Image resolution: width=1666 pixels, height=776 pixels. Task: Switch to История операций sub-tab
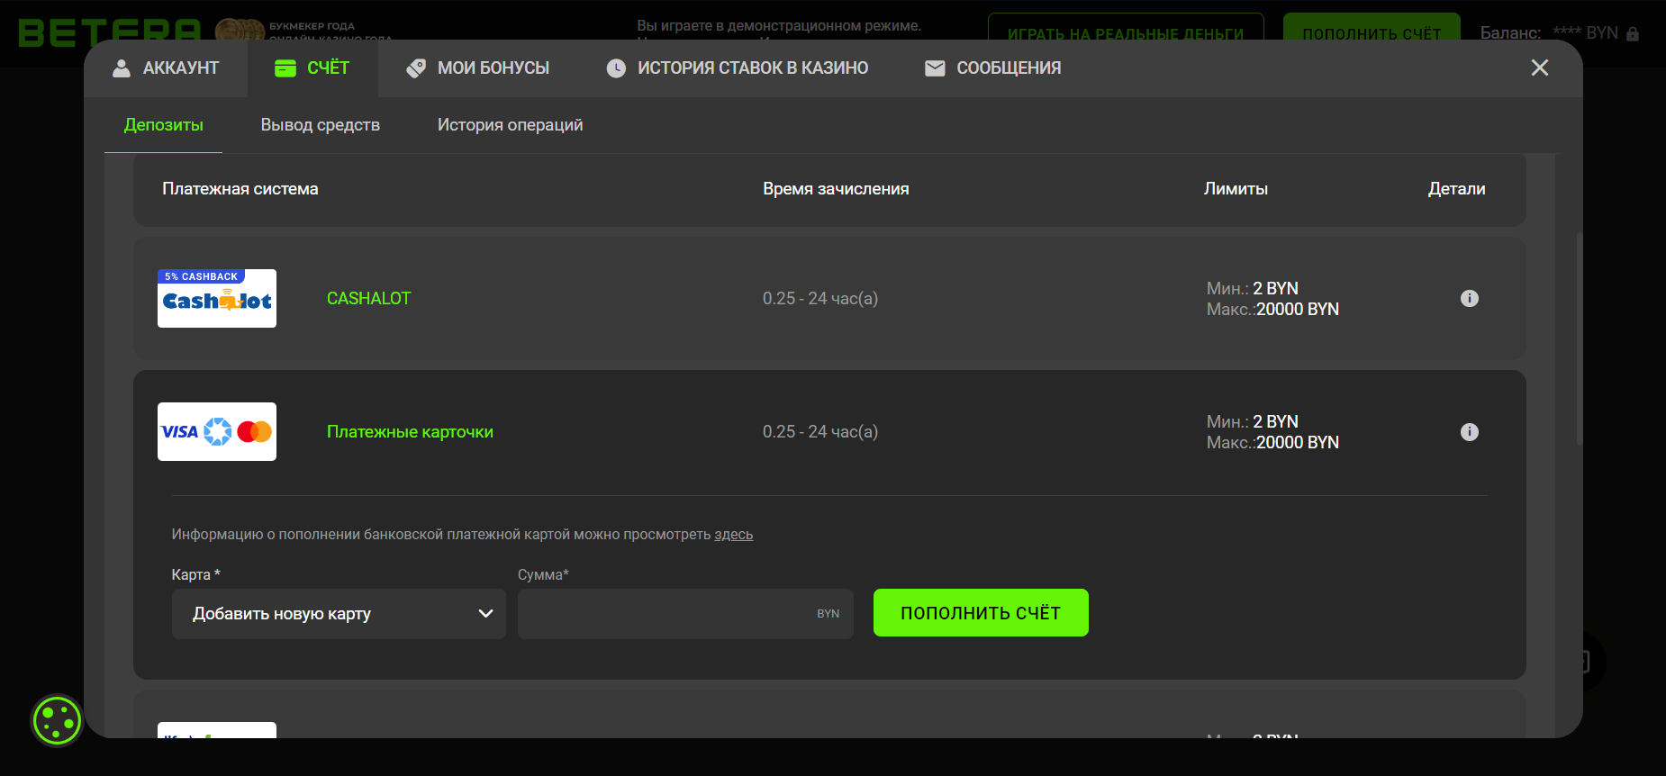(x=510, y=125)
